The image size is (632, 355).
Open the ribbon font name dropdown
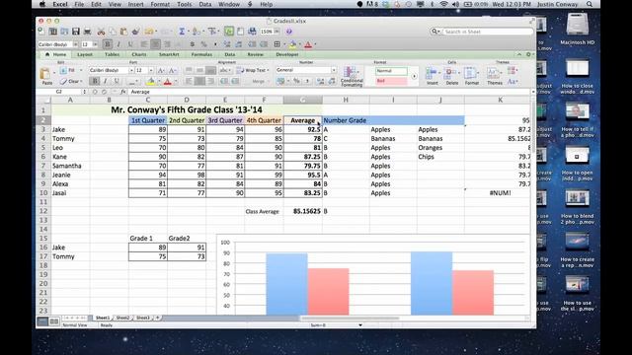[131, 70]
